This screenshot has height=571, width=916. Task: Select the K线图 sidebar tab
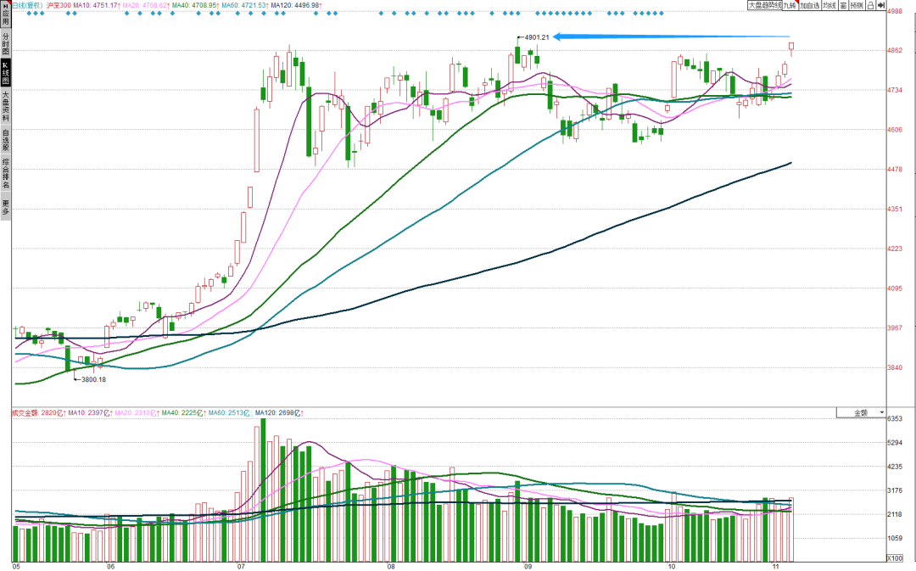5,73
